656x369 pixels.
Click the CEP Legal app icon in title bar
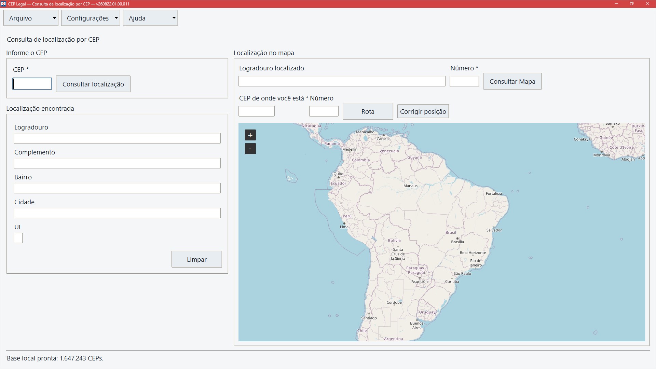click(x=3, y=4)
